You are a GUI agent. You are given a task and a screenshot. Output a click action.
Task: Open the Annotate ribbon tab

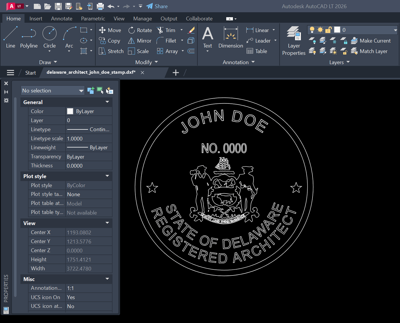62,19
